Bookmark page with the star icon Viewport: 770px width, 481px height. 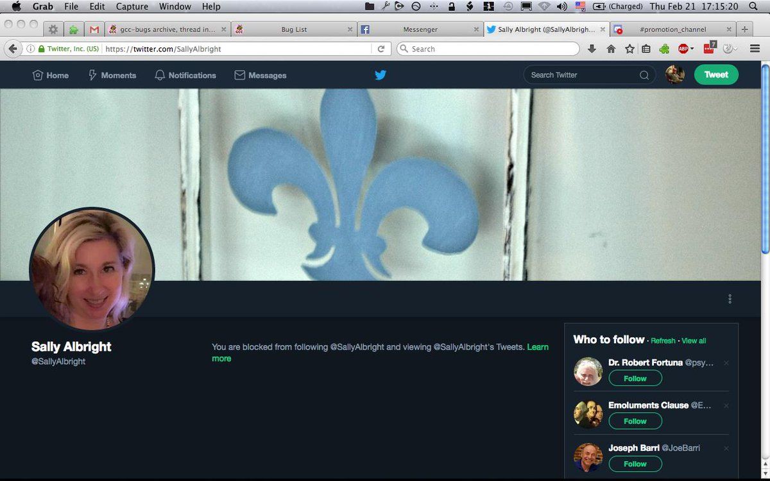point(629,49)
